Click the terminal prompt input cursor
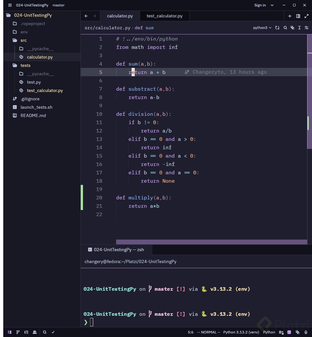 92,323
